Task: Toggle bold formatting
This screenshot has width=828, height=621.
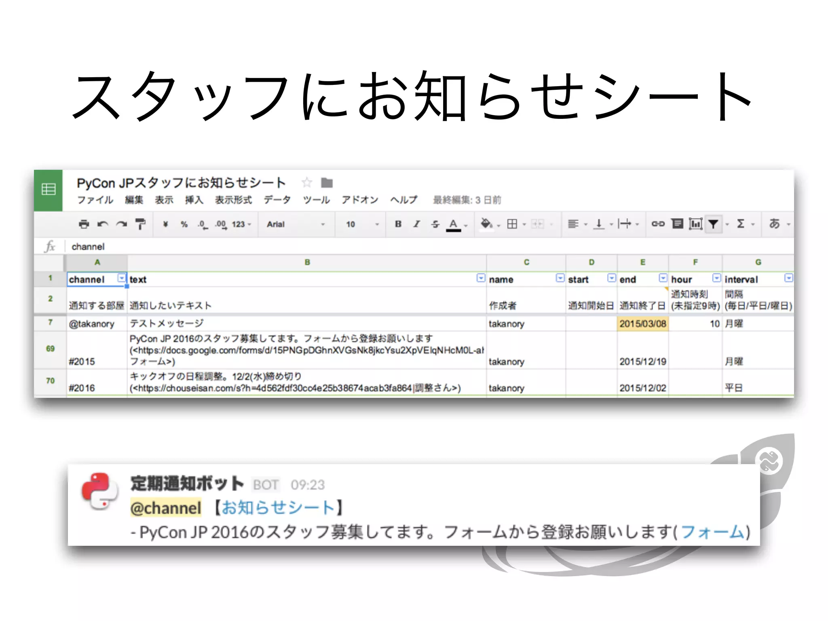Action: [398, 224]
